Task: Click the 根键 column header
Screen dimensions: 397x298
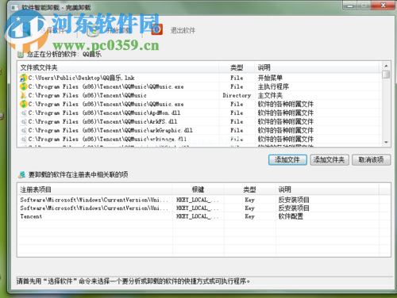Action: point(198,189)
